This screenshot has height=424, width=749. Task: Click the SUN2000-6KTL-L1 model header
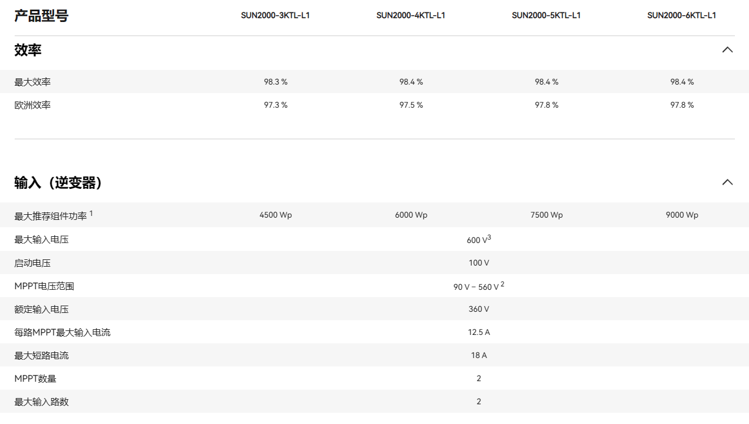(681, 15)
